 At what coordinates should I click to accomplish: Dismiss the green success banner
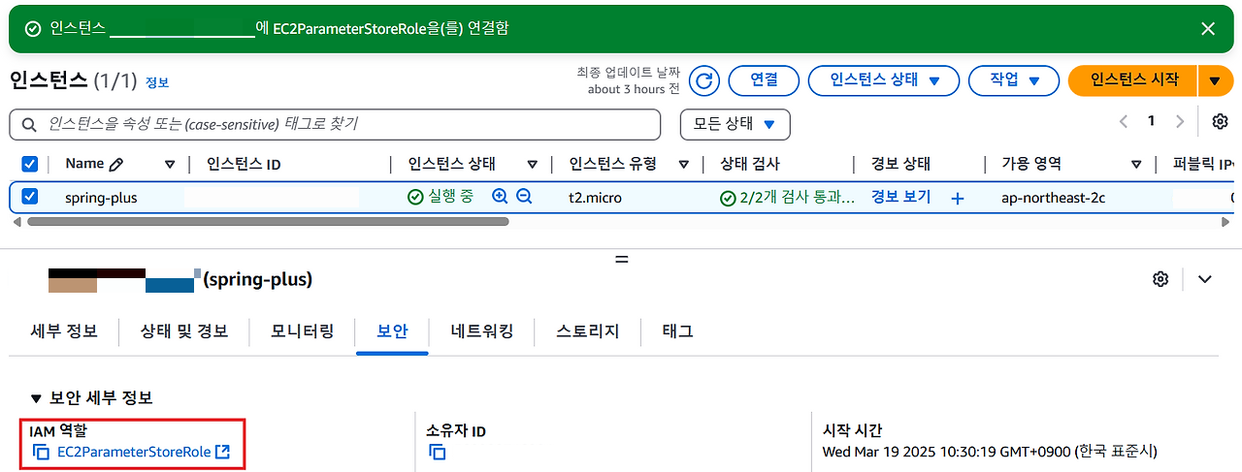1208,28
